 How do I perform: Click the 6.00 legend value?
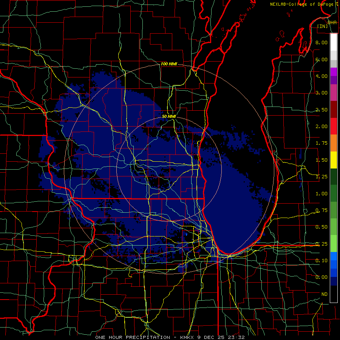click(321, 59)
